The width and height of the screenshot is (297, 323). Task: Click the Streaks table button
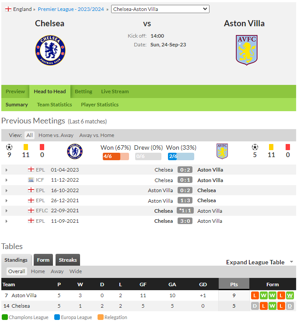(68, 260)
